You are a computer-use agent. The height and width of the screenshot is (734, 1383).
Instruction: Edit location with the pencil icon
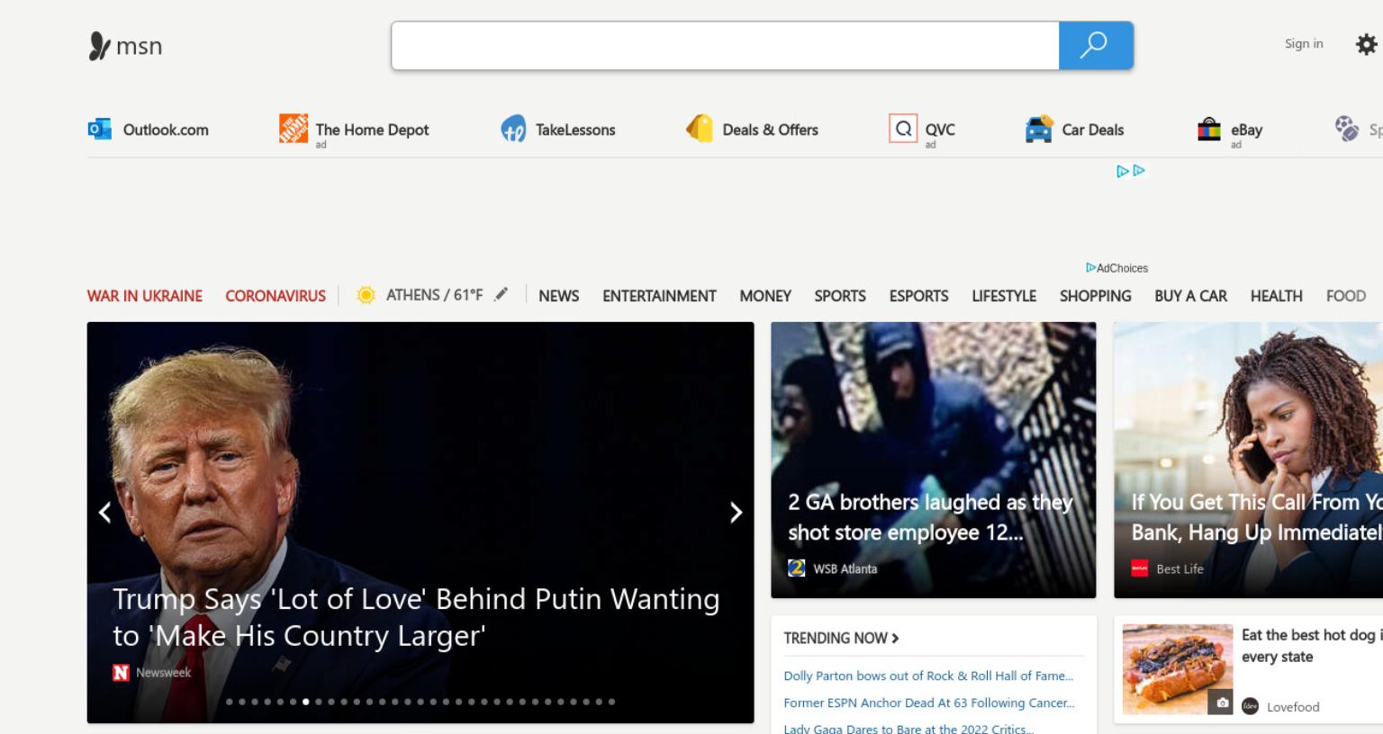coord(502,294)
